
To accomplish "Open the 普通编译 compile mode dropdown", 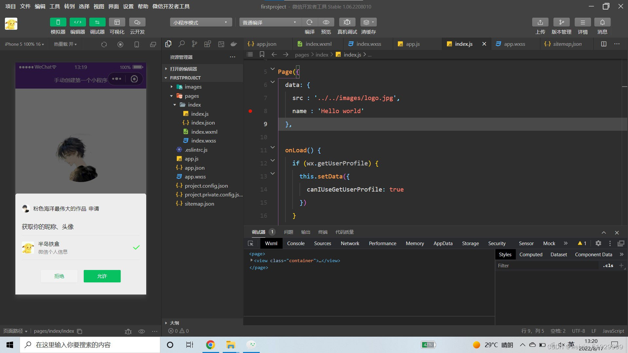I will 270,22.
